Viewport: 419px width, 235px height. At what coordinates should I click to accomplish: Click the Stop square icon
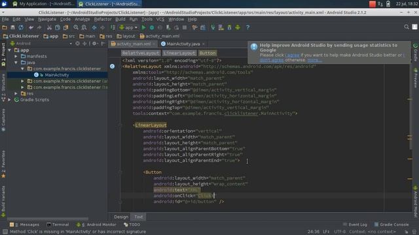click(x=185, y=27)
